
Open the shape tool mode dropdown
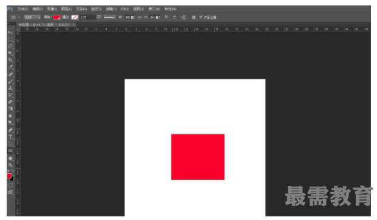[32, 18]
